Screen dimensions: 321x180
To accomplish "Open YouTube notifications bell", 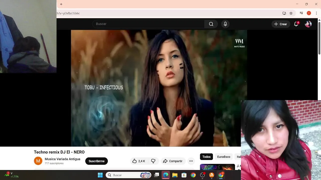I will point(296,24).
